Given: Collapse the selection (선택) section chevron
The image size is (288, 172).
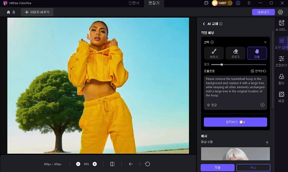Looking at the screenshot, I should tap(265, 42).
